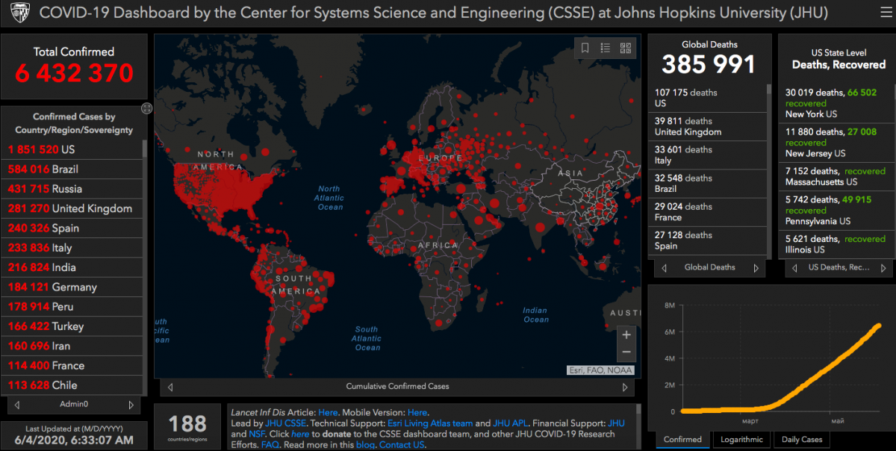896x451 pixels.
Task: Open the Contact US link
Action: click(x=402, y=445)
